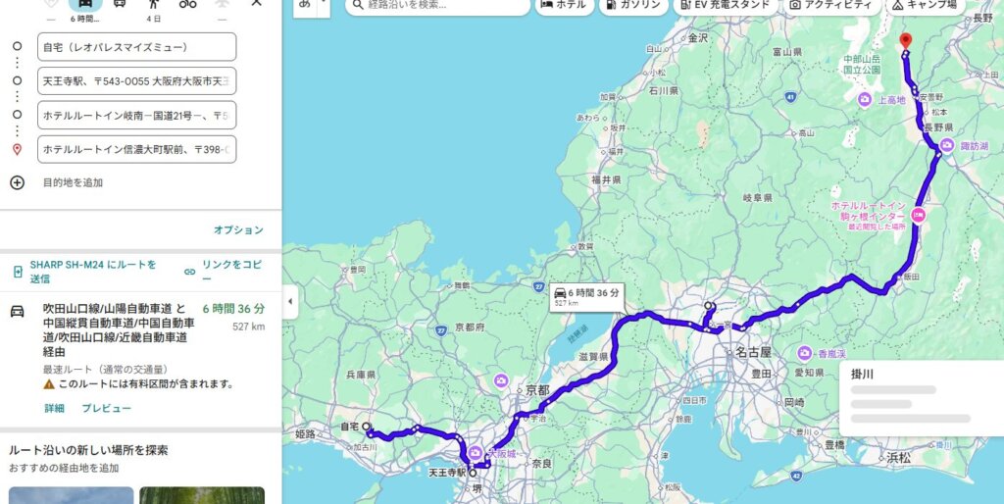Click the add destination plus icon

click(18, 182)
